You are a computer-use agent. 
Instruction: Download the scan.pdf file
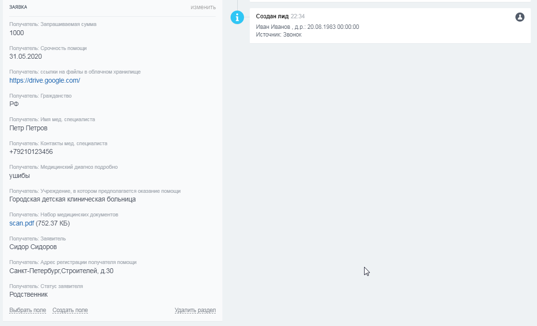point(22,223)
